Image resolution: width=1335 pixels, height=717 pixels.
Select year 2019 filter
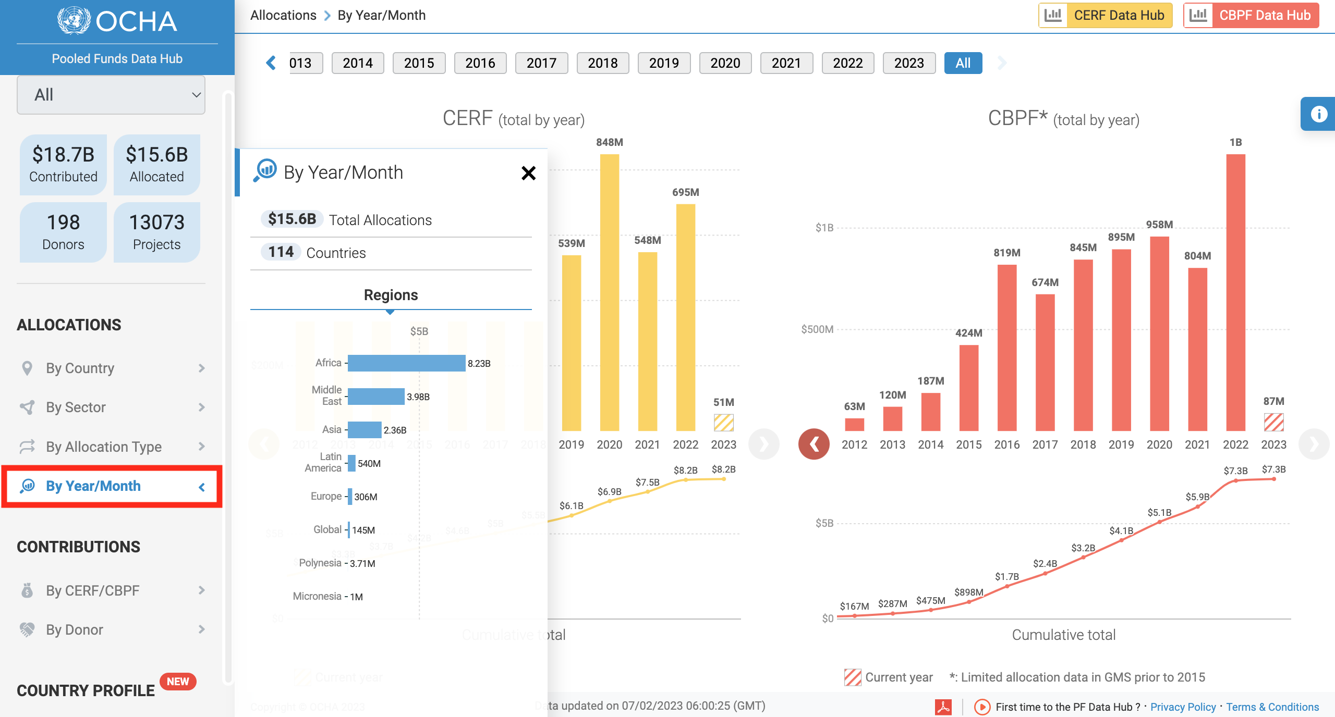(x=664, y=63)
